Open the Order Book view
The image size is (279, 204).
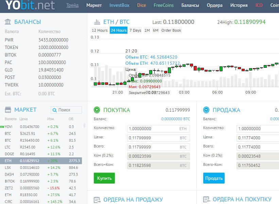171,30
